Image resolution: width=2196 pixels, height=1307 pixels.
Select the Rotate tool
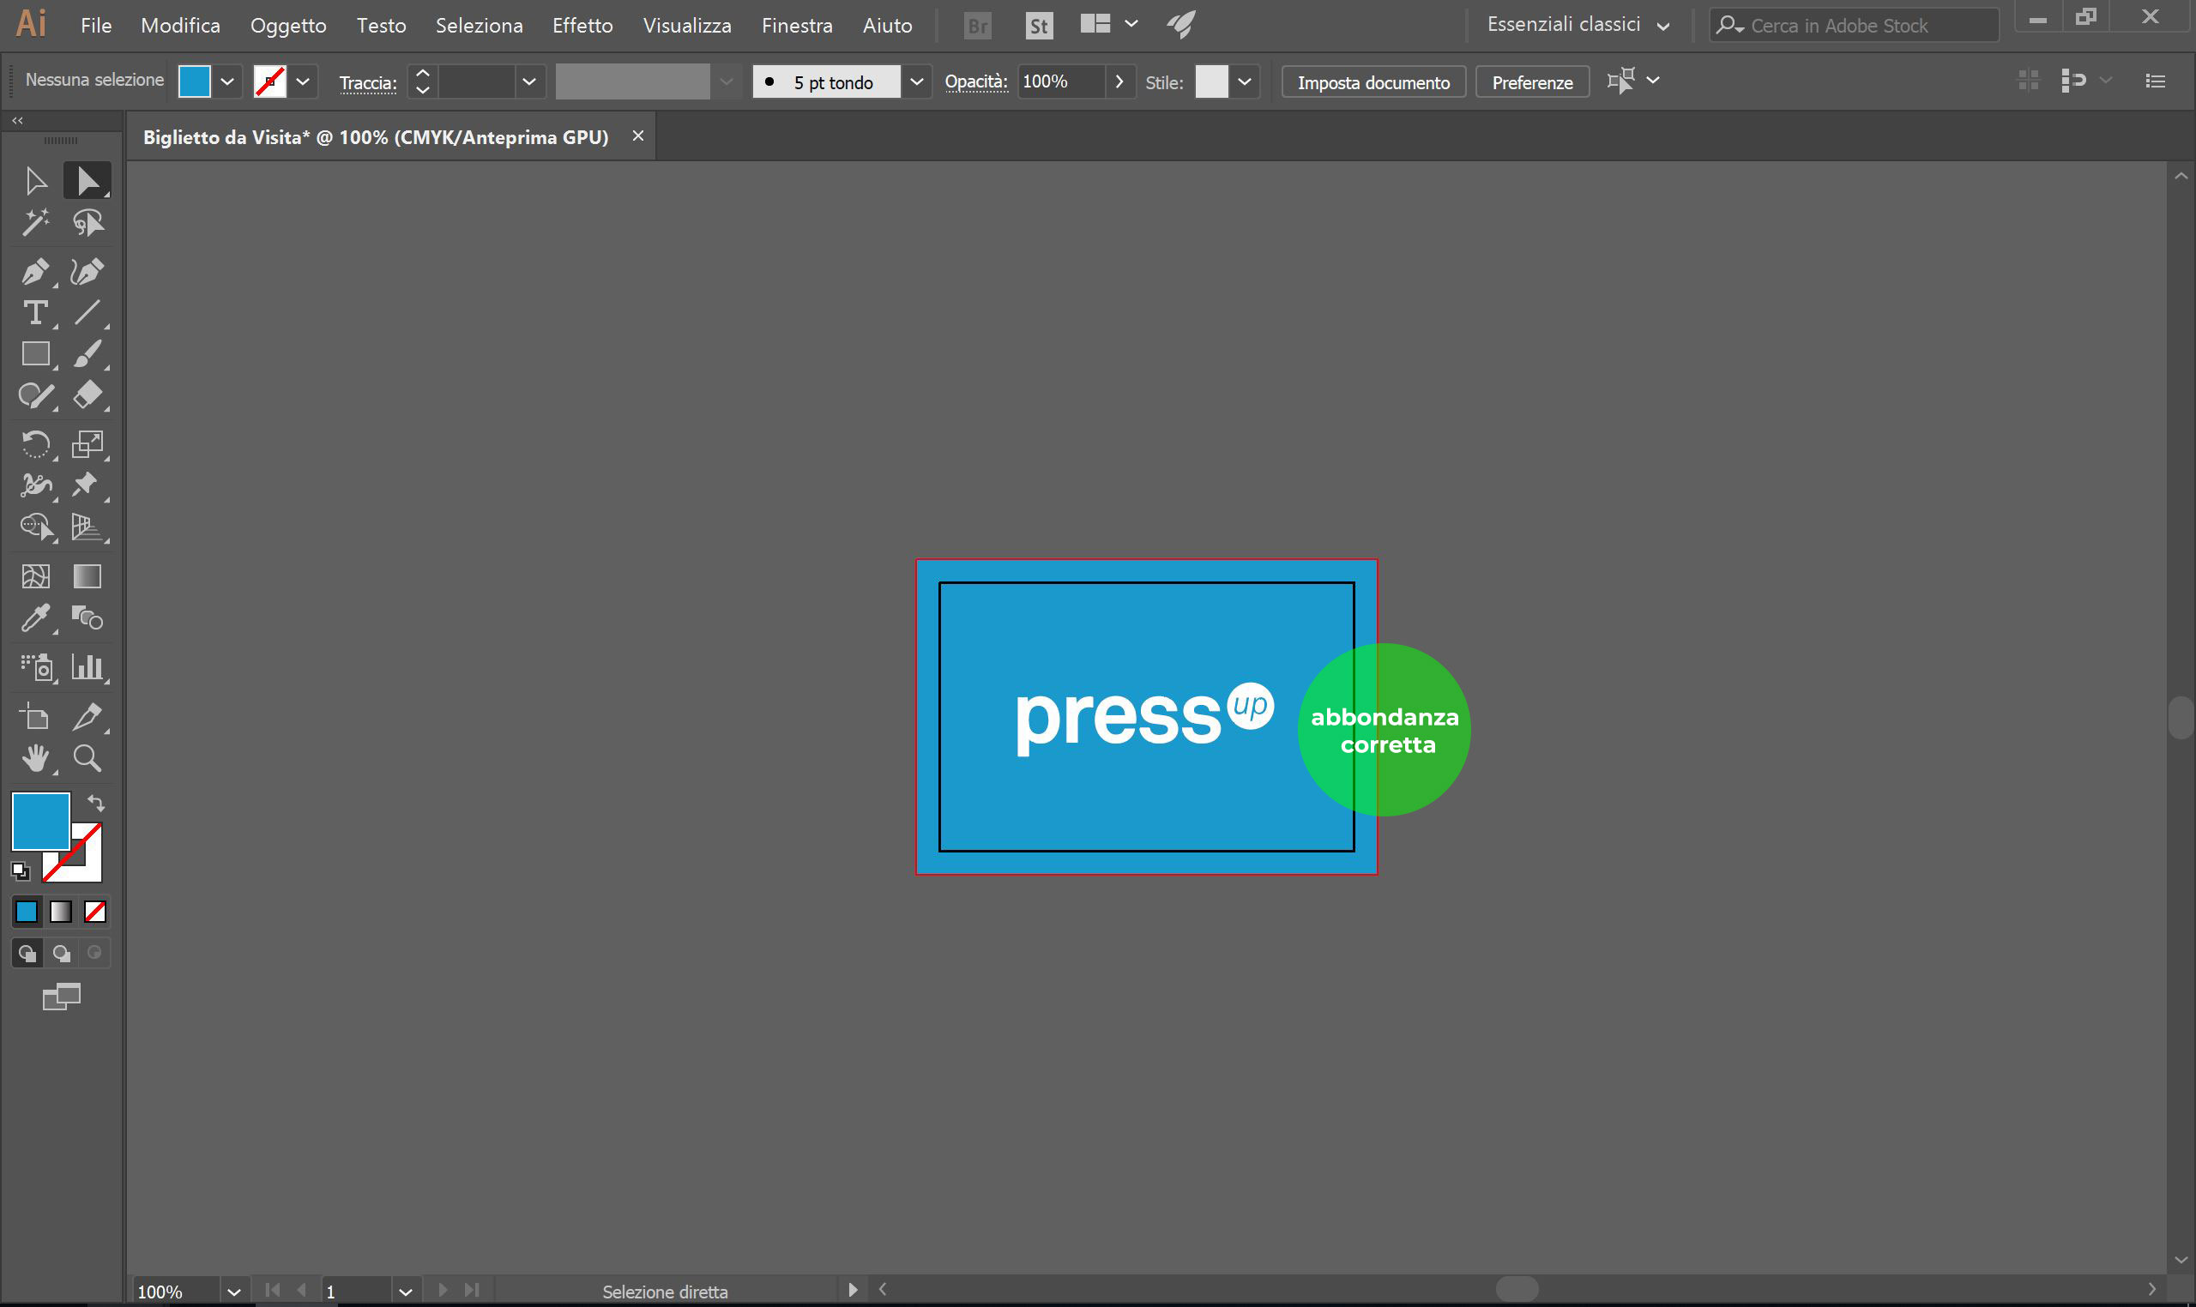click(x=35, y=444)
